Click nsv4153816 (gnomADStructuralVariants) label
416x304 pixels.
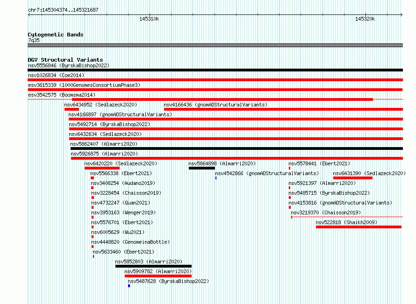pyautogui.click(x=340, y=203)
